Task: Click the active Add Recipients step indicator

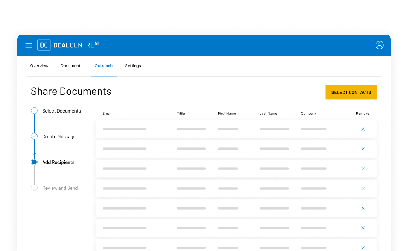Action: pyautogui.click(x=34, y=162)
